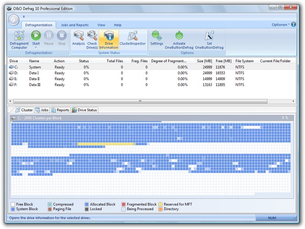This screenshot has width=305, height=229.
Task: Sort by Degree of Fragmentation column header
Action: 169,61
